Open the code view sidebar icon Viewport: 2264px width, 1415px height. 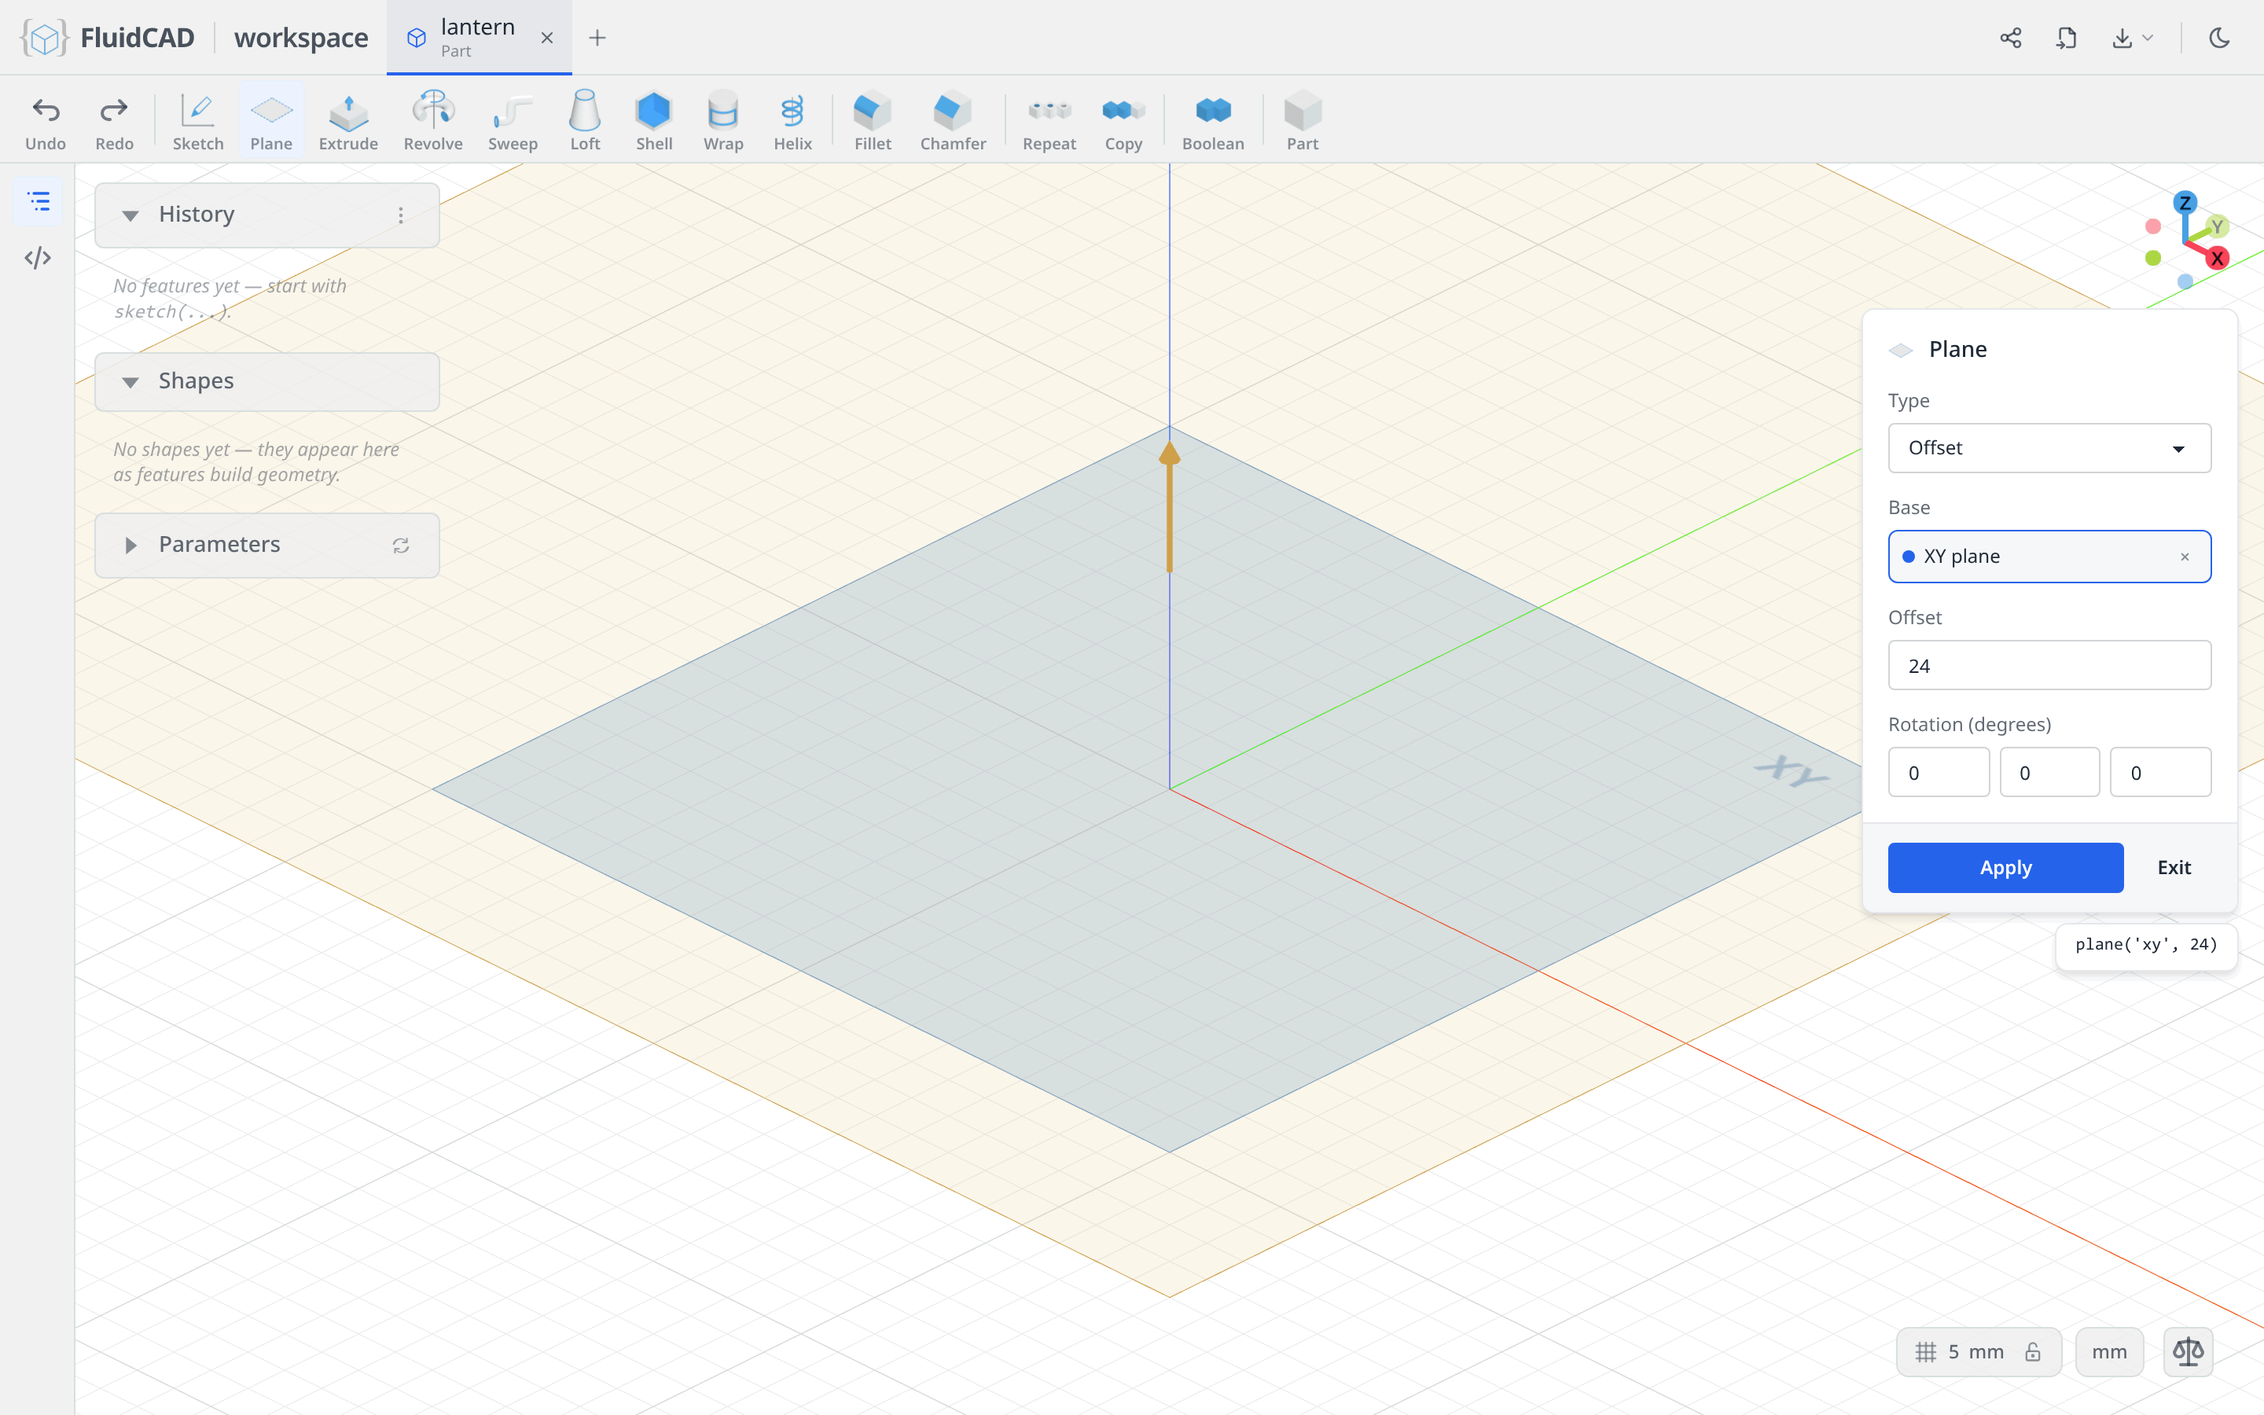38,257
